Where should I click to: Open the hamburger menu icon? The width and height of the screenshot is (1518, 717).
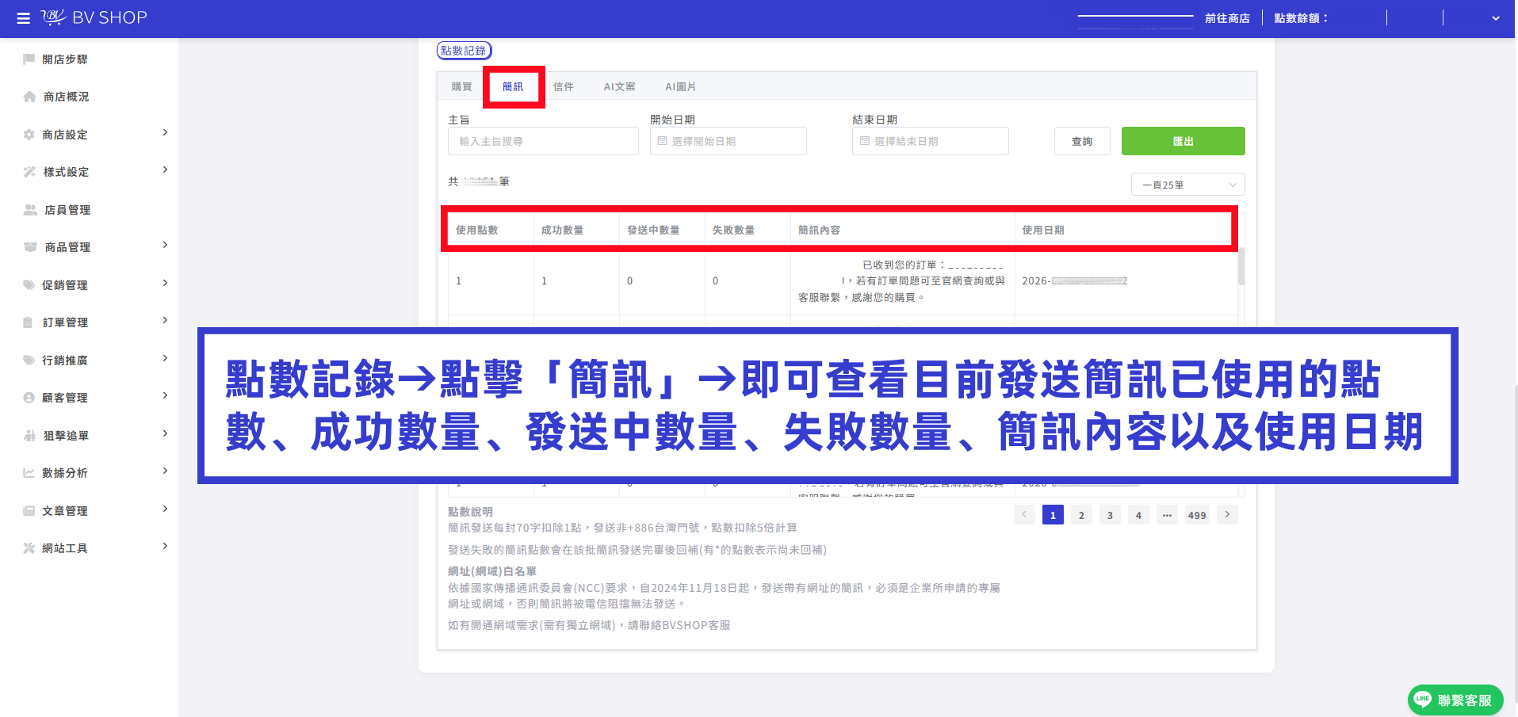24,18
